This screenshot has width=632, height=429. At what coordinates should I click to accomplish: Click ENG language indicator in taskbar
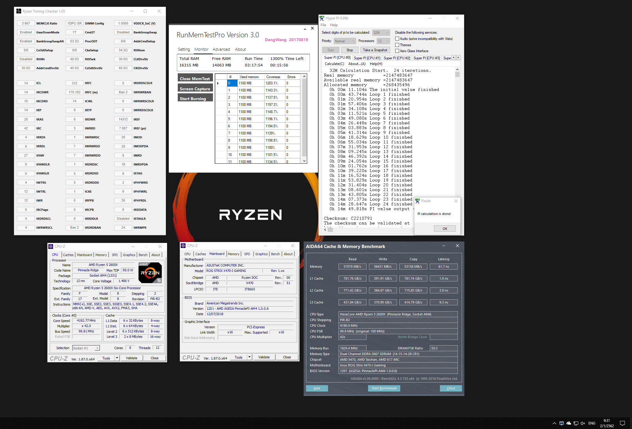[x=592, y=423]
